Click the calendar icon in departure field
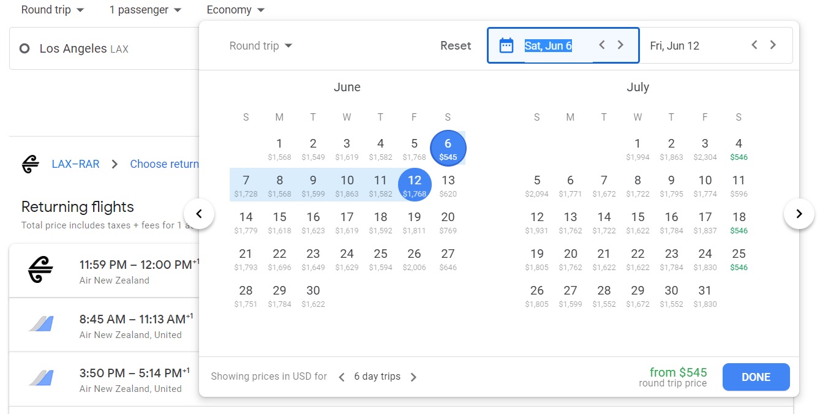This screenshot has width=820, height=414. click(506, 45)
